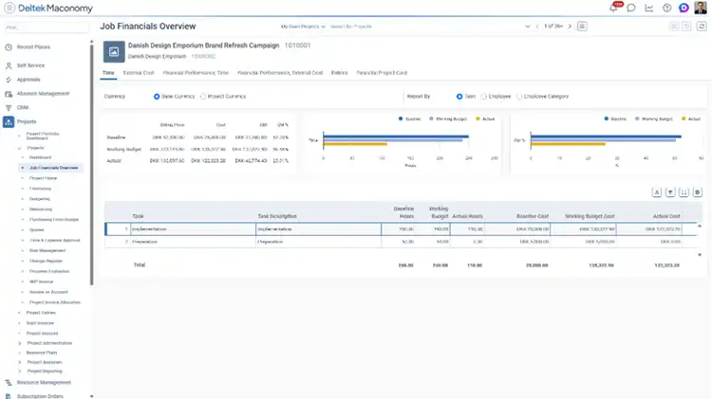Switch to Financial Performance, Time tab

[x=196, y=73]
